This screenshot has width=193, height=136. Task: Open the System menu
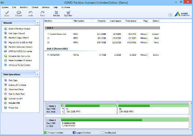click(5, 7)
